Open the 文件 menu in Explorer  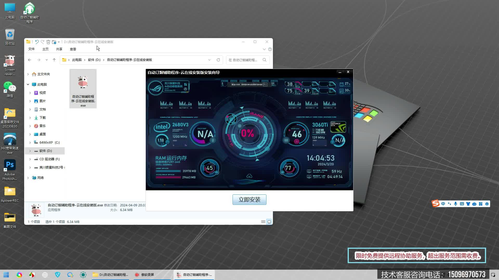tap(31, 49)
